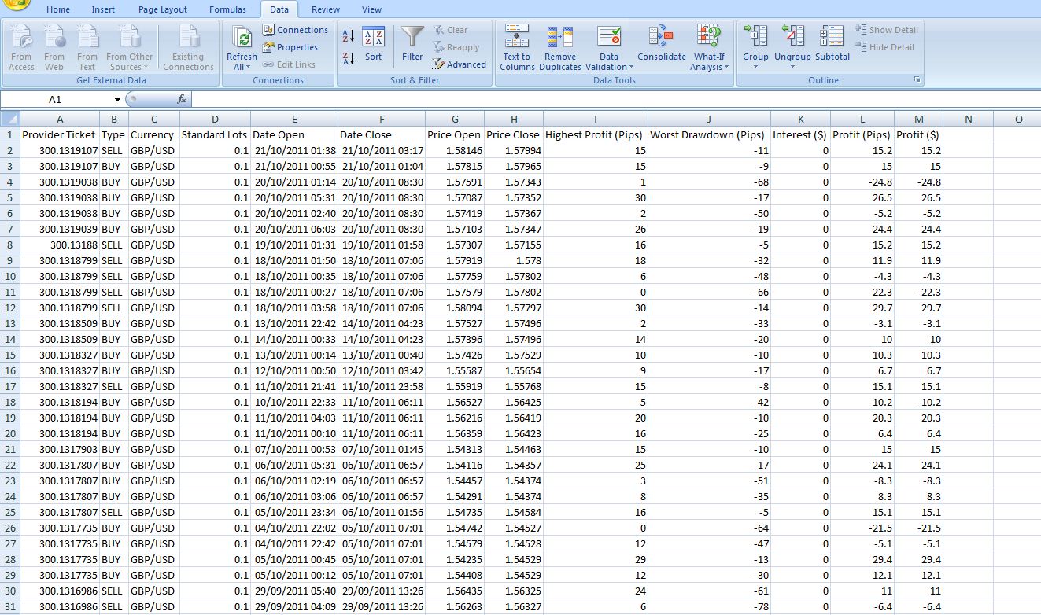
Task: Select cell with 21/10/2011 03:17
Action: (x=382, y=150)
